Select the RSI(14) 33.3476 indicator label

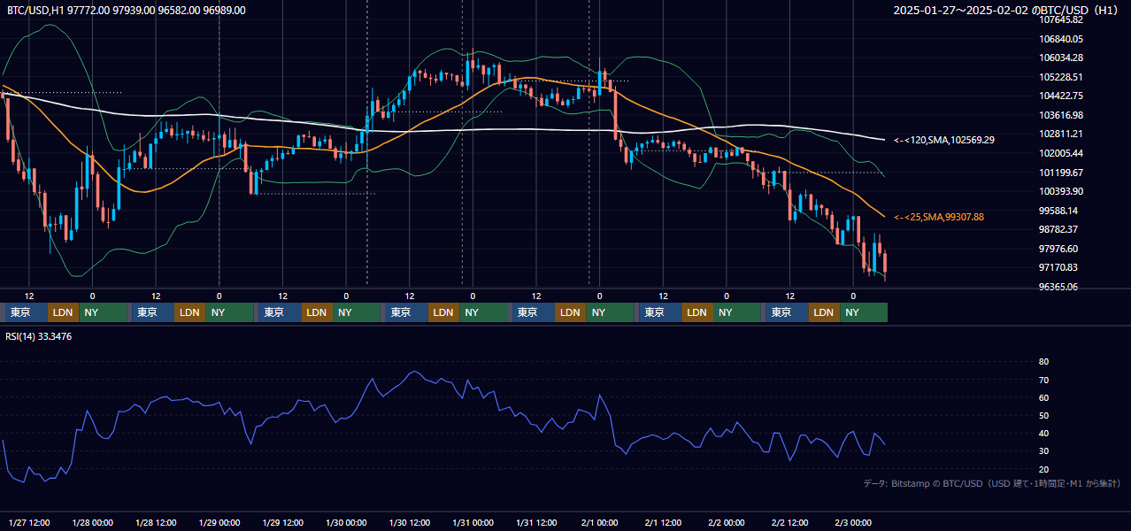click(x=39, y=336)
